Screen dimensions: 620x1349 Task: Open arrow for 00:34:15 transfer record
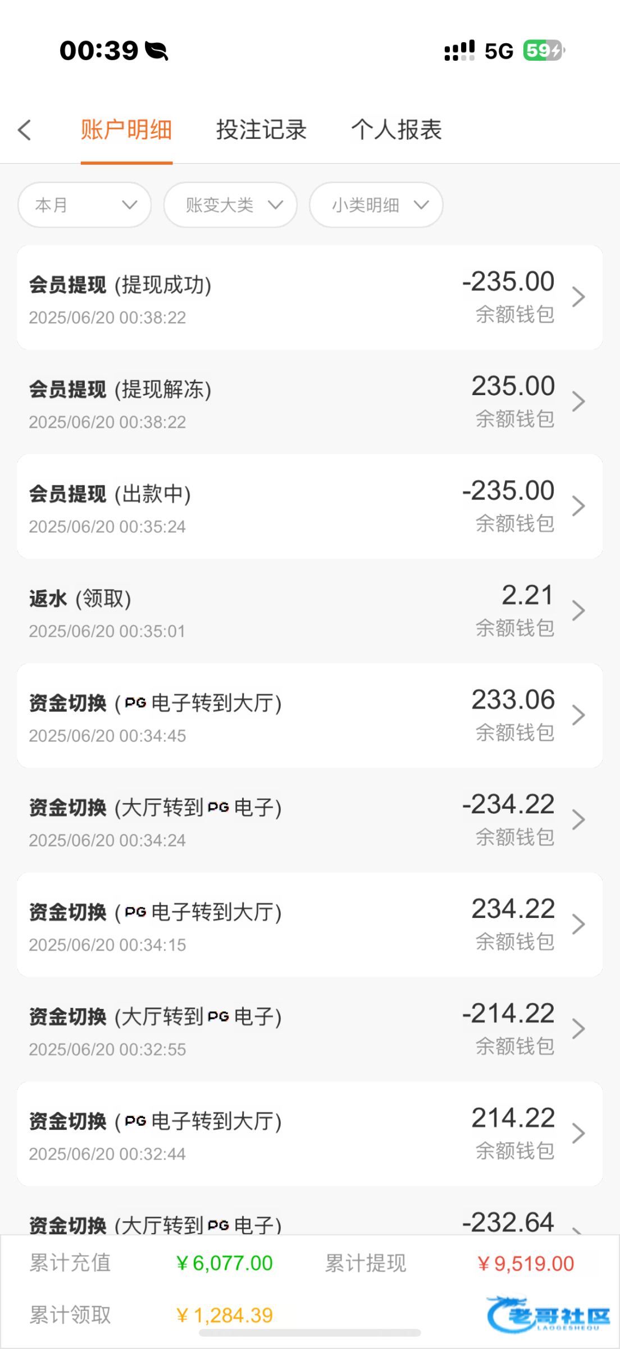pyautogui.click(x=578, y=924)
